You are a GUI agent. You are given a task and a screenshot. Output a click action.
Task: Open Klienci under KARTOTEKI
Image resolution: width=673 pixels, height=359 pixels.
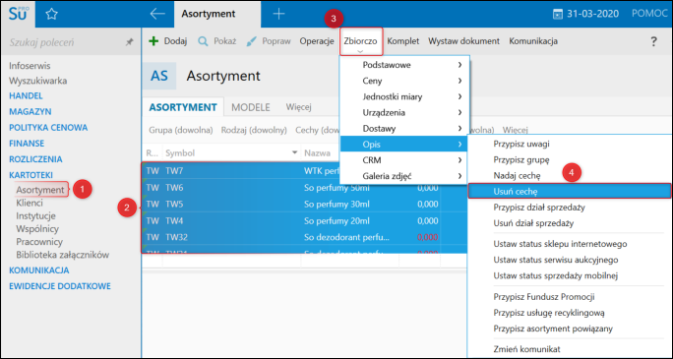30,203
